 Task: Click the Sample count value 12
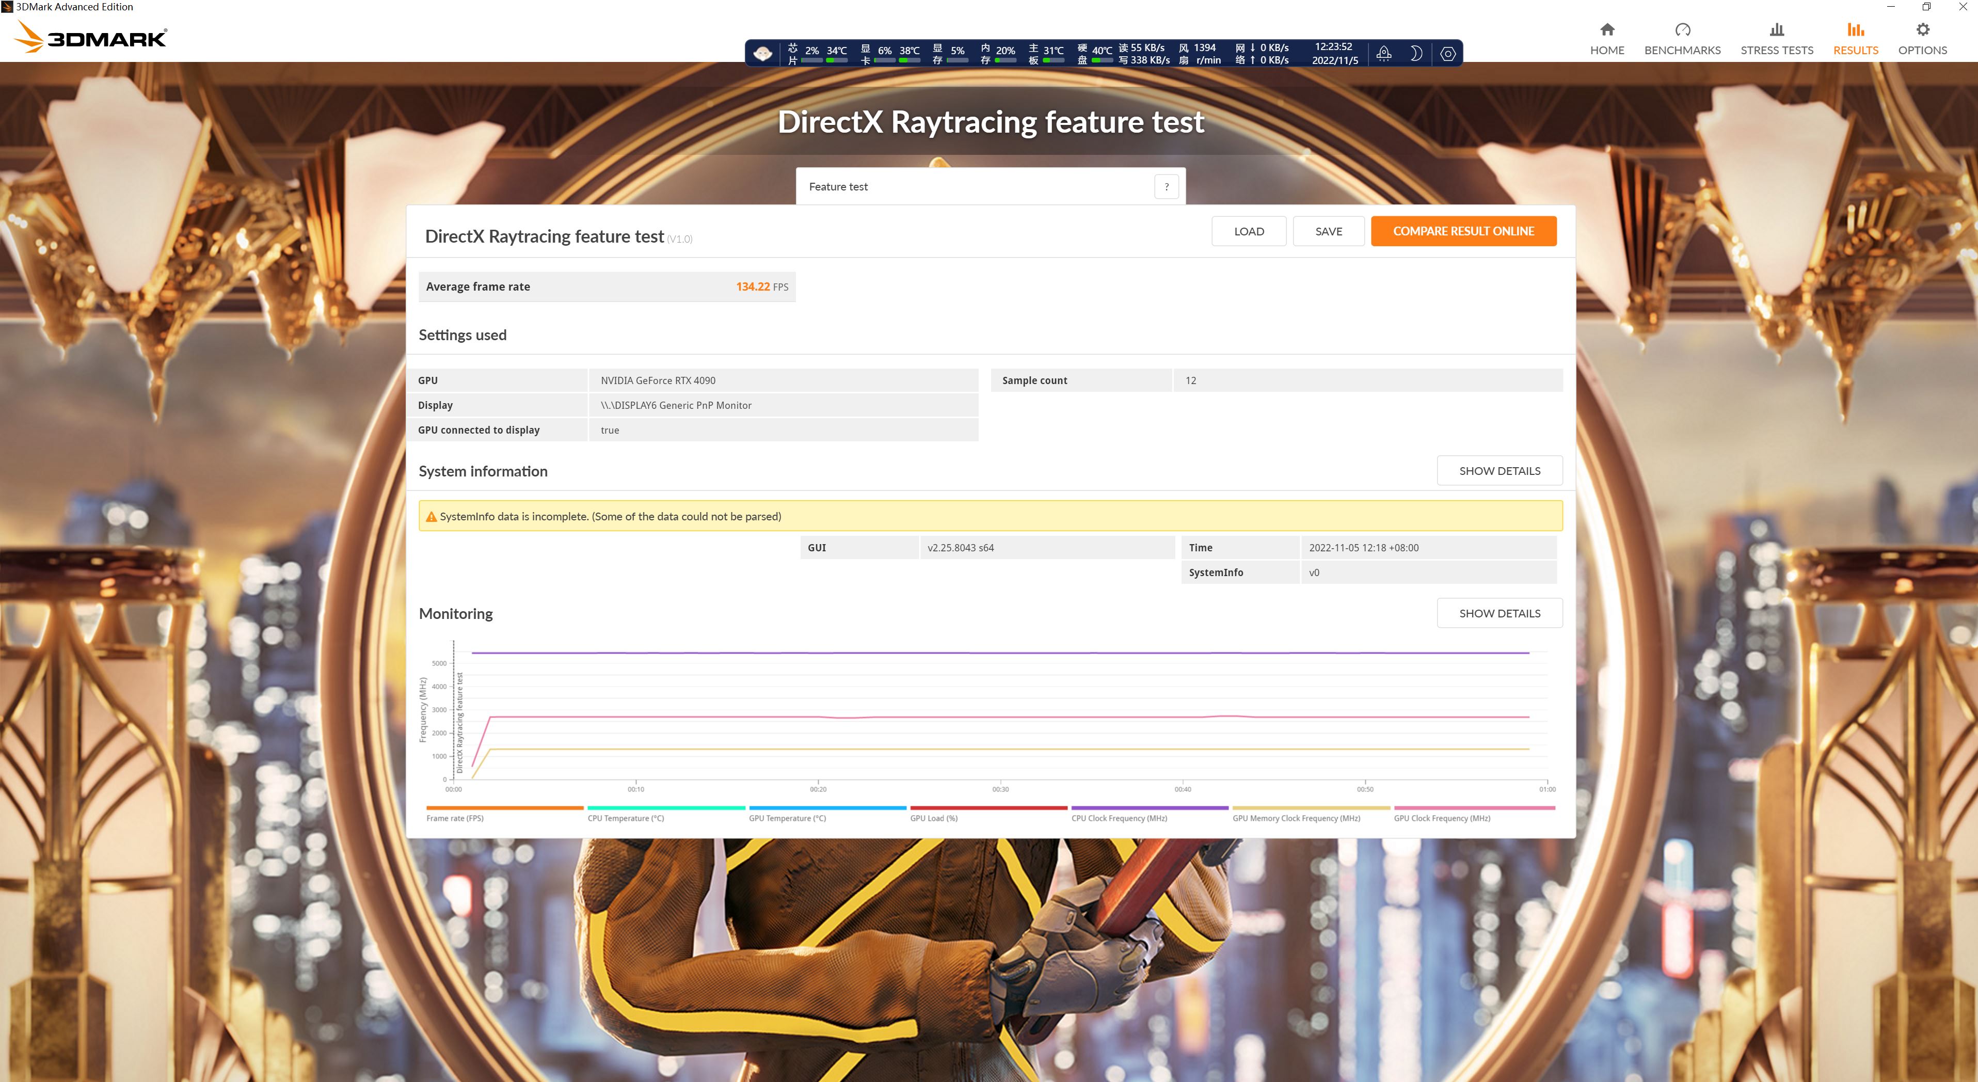[1190, 380]
